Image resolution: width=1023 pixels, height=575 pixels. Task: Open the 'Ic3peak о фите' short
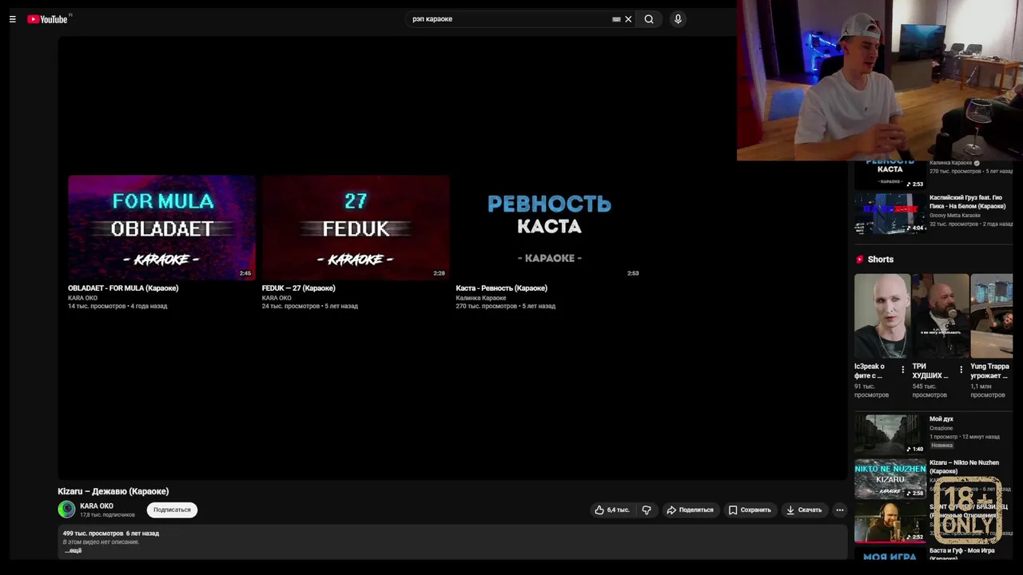(882, 316)
